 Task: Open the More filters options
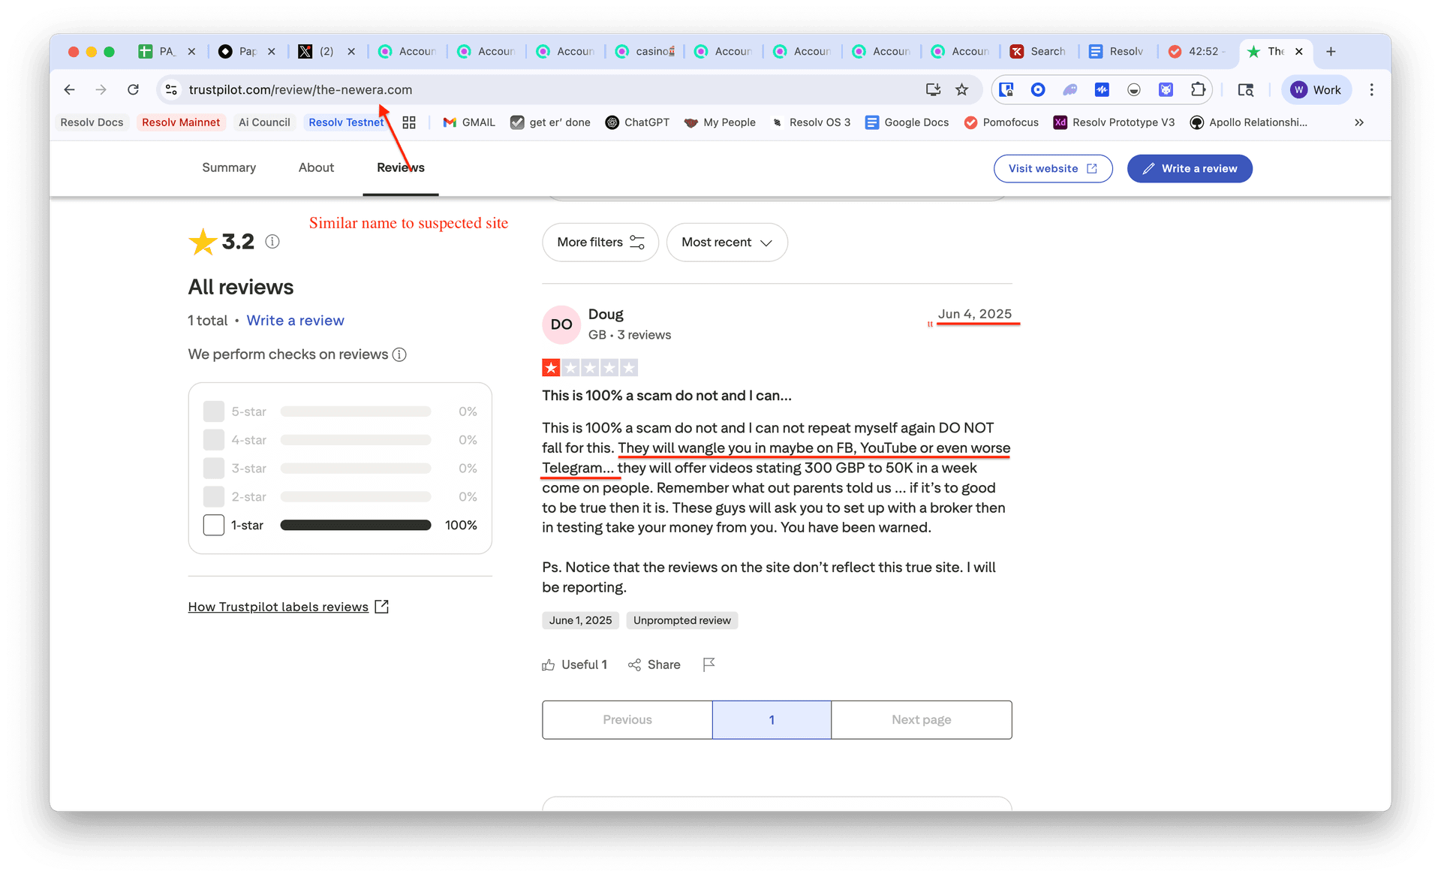(600, 243)
